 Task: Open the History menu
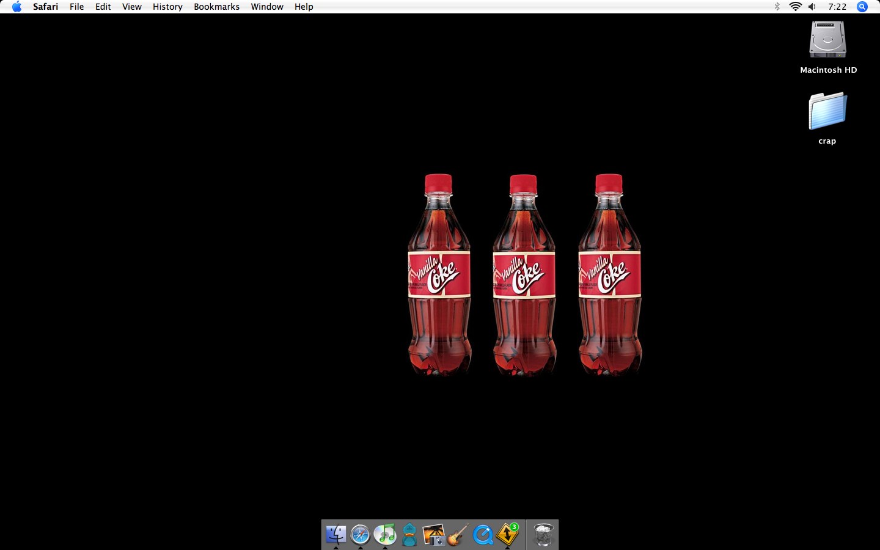click(167, 7)
